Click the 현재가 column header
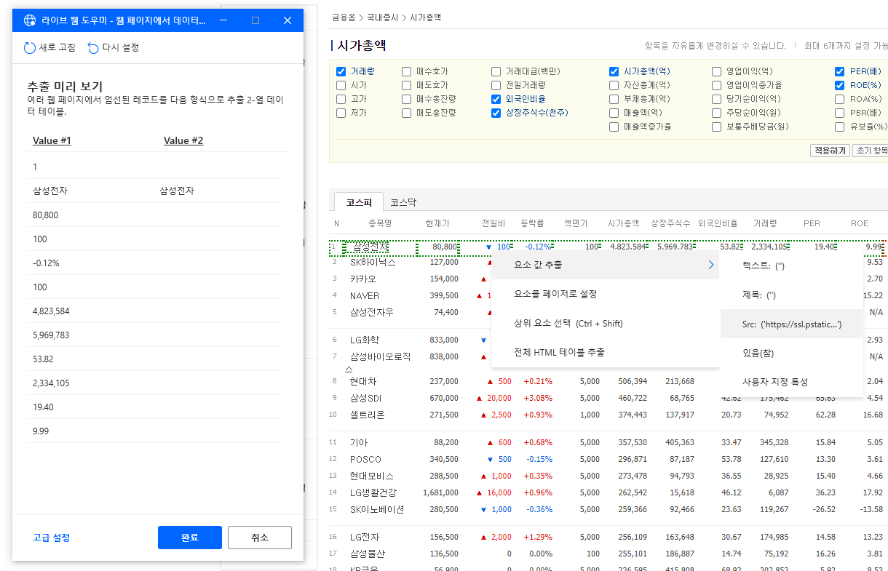Viewport: 888px width, 571px height. (x=437, y=223)
